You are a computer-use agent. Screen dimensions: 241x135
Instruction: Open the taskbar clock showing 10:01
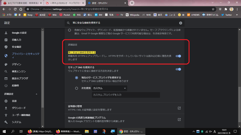click(224, 132)
